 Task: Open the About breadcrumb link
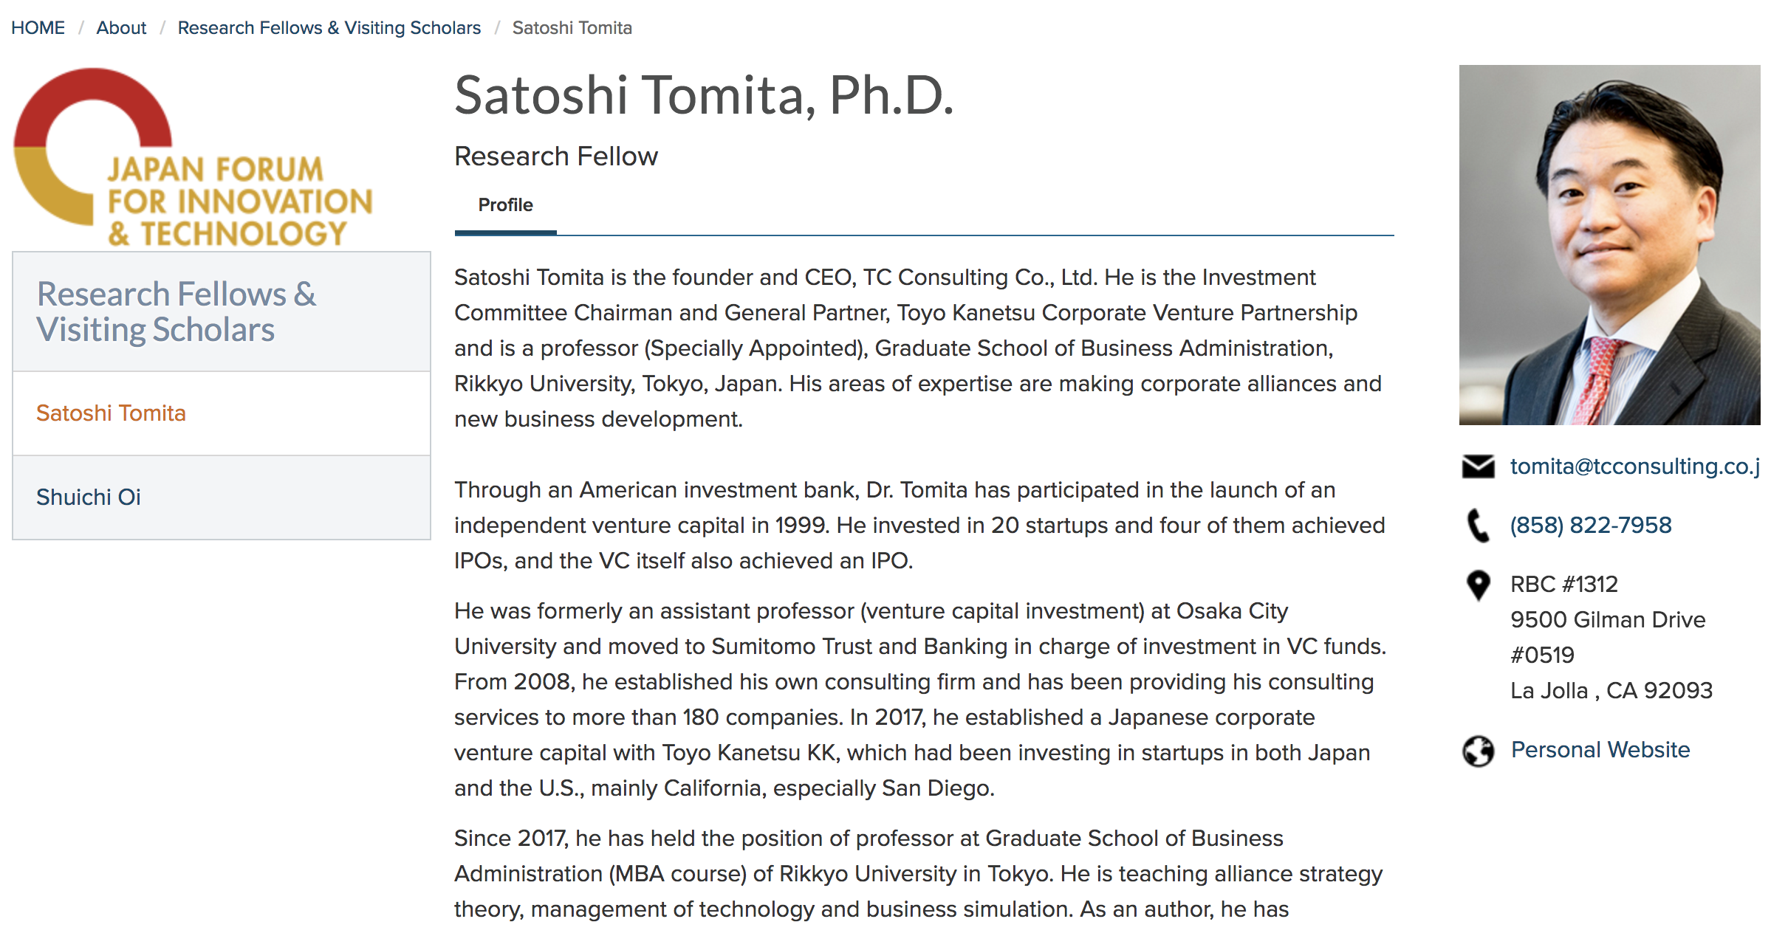pos(121,28)
